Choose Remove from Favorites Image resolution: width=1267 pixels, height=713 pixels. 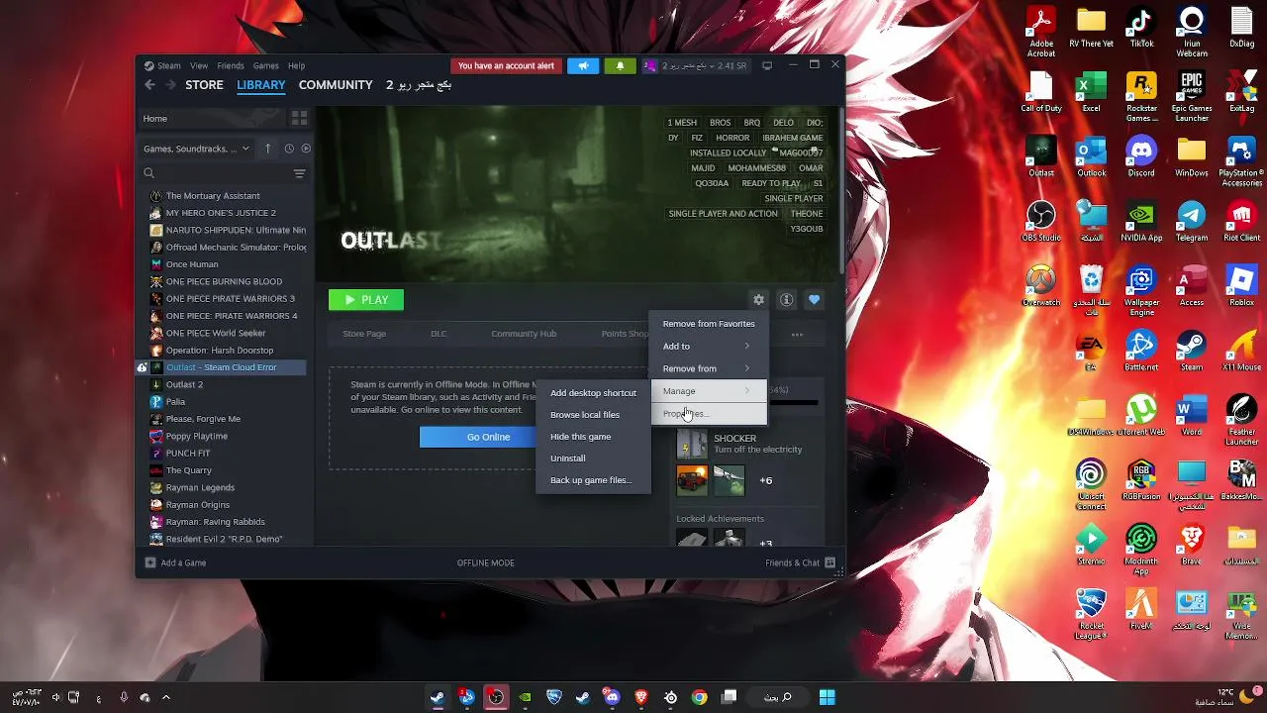click(709, 324)
